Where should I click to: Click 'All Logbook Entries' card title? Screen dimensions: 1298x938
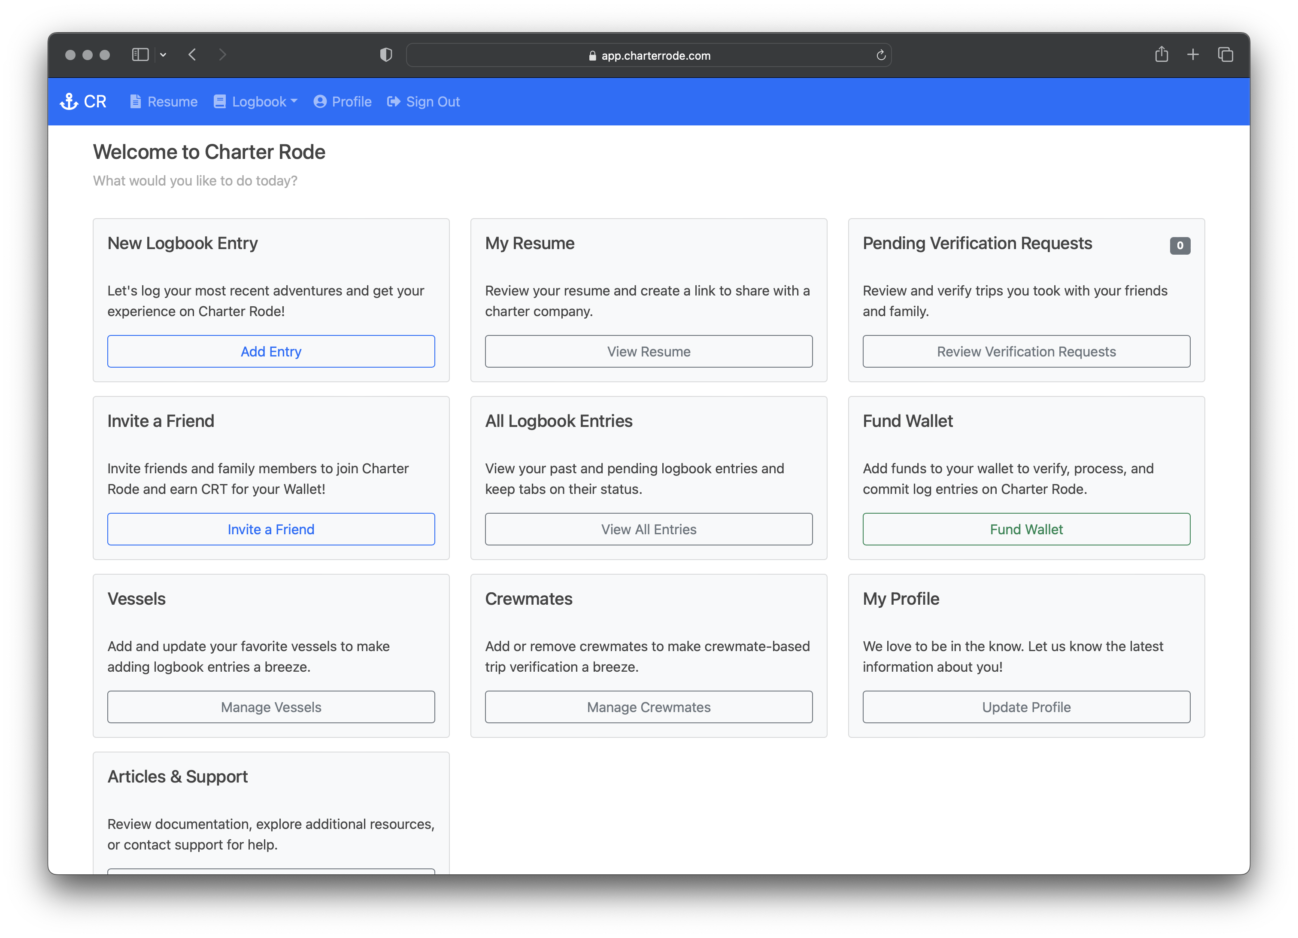pyautogui.click(x=558, y=421)
